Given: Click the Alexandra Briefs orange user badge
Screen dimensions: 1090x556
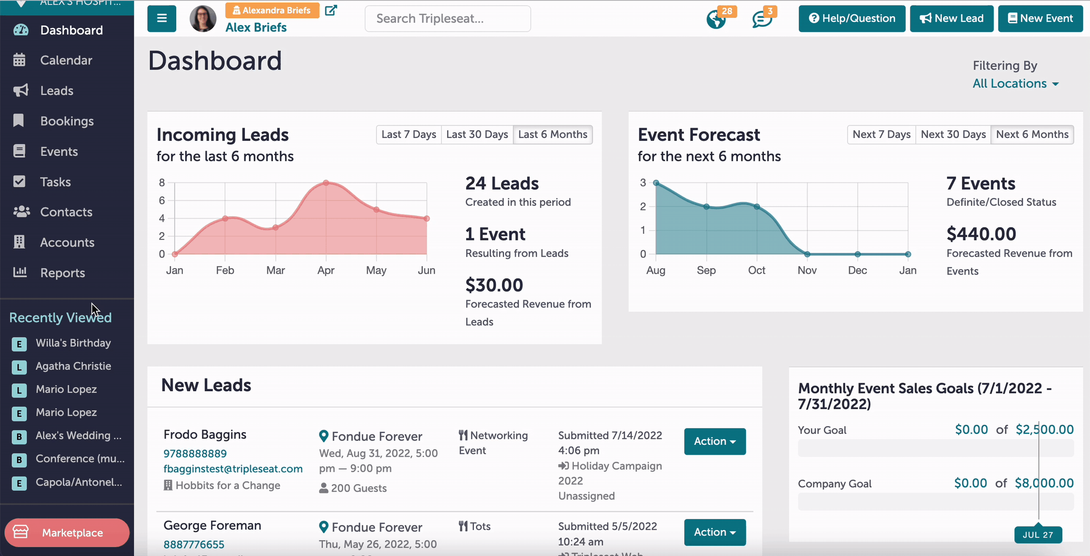Looking at the screenshot, I should pyautogui.click(x=272, y=10).
